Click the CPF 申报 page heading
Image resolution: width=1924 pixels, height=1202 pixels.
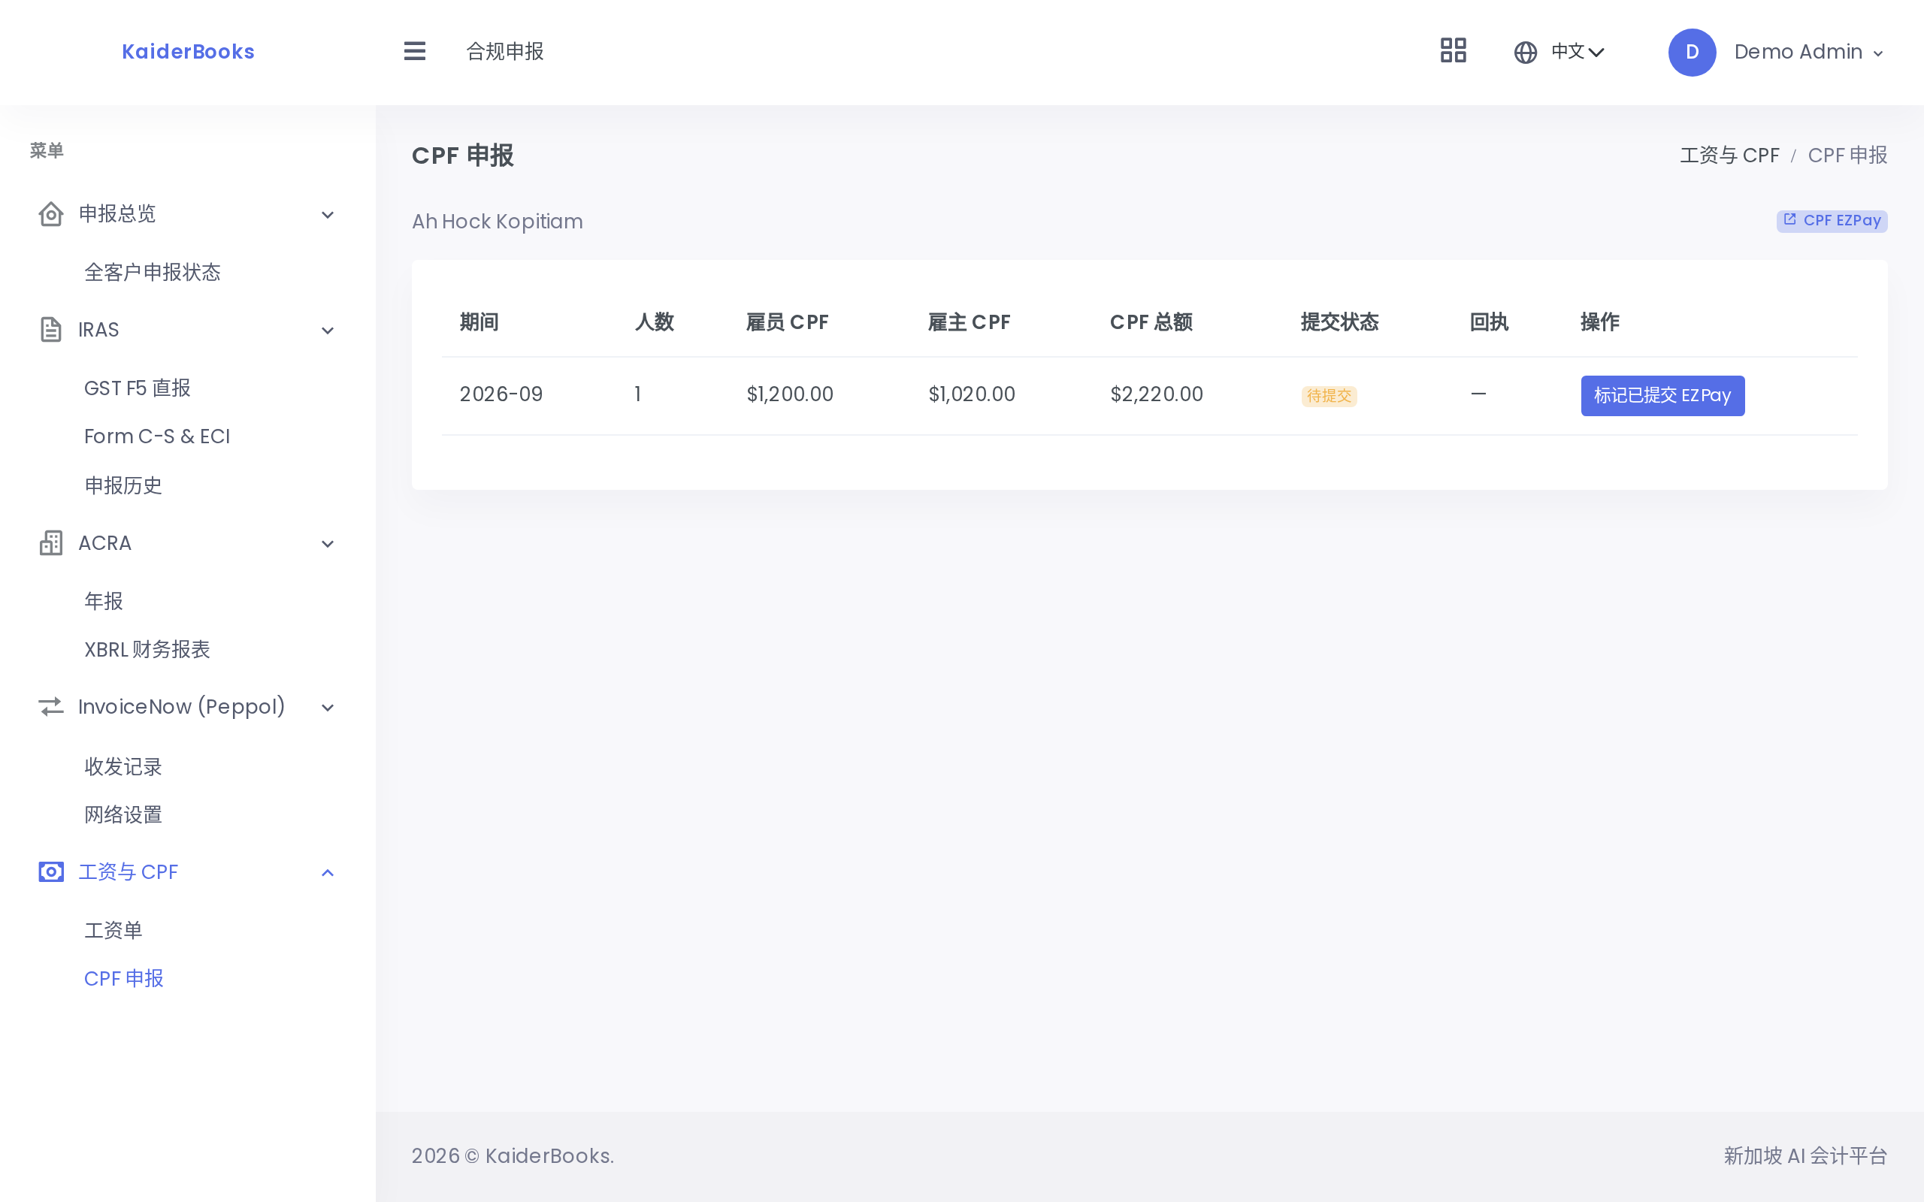(x=463, y=156)
